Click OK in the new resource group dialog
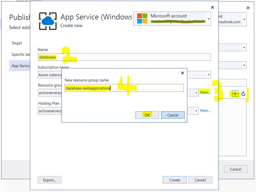256x192 pixels. [x=147, y=115]
